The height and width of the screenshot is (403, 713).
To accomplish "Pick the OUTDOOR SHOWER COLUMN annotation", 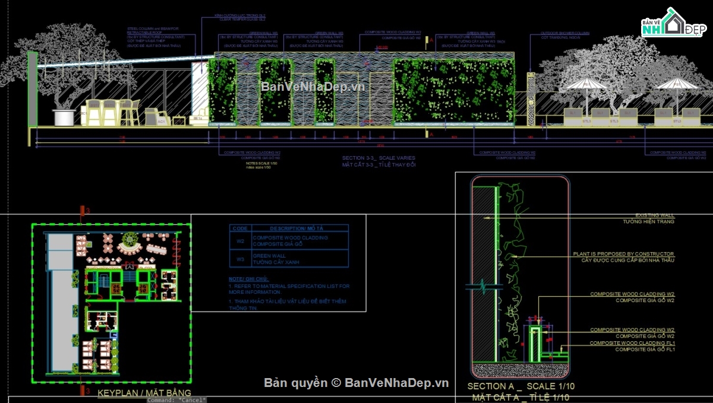I will (x=564, y=33).
